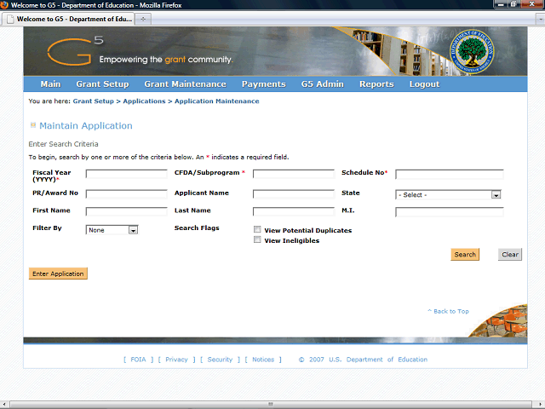Image resolution: width=545 pixels, height=409 pixels.
Task: Click Application Maintenance breadcrumb link
Action: click(x=217, y=101)
